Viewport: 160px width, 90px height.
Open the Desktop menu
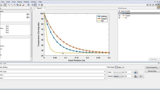tap(26, 2)
